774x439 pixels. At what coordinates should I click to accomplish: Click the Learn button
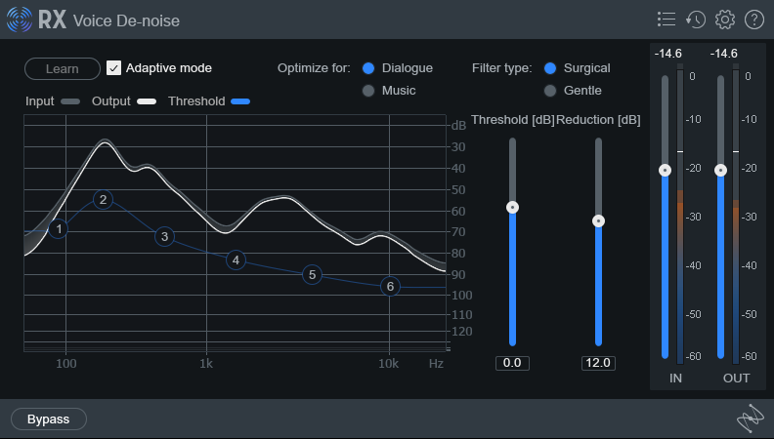point(63,68)
